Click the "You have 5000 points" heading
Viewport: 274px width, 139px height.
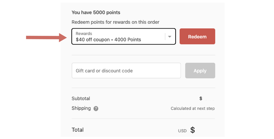tap(96, 13)
